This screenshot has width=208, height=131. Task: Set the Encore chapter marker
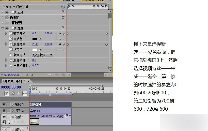point(13,93)
